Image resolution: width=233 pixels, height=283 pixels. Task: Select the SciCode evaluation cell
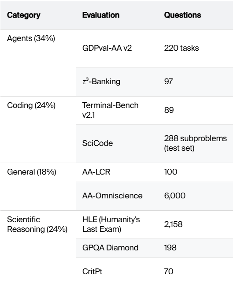[97, 143]
